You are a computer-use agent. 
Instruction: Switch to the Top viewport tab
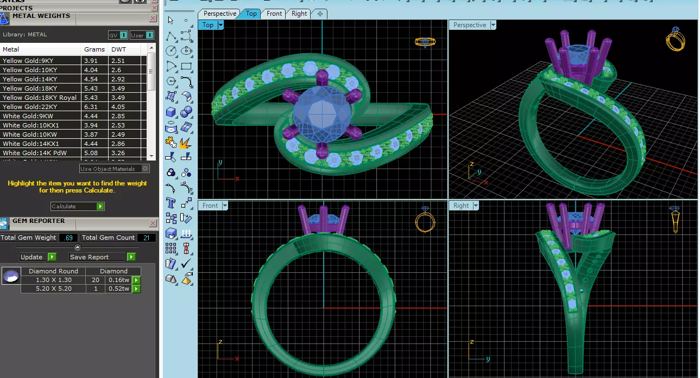(x=251, y=14)
